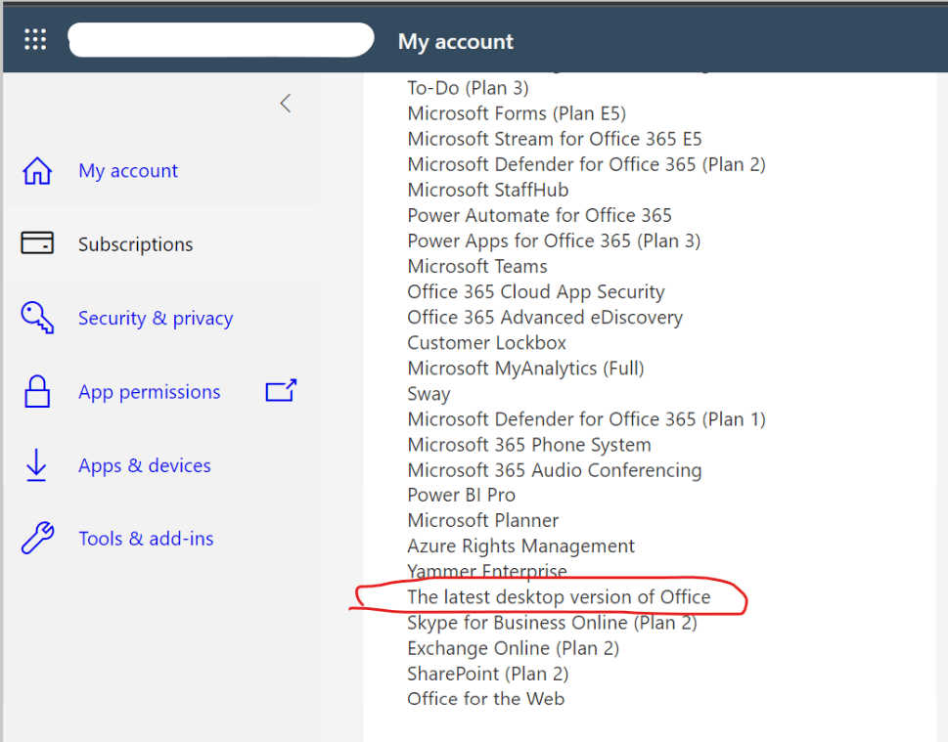The width and height of the screenshot is (948, 742).
Task: Collapse the navigation pane chevron
Action: click(286, 104)
